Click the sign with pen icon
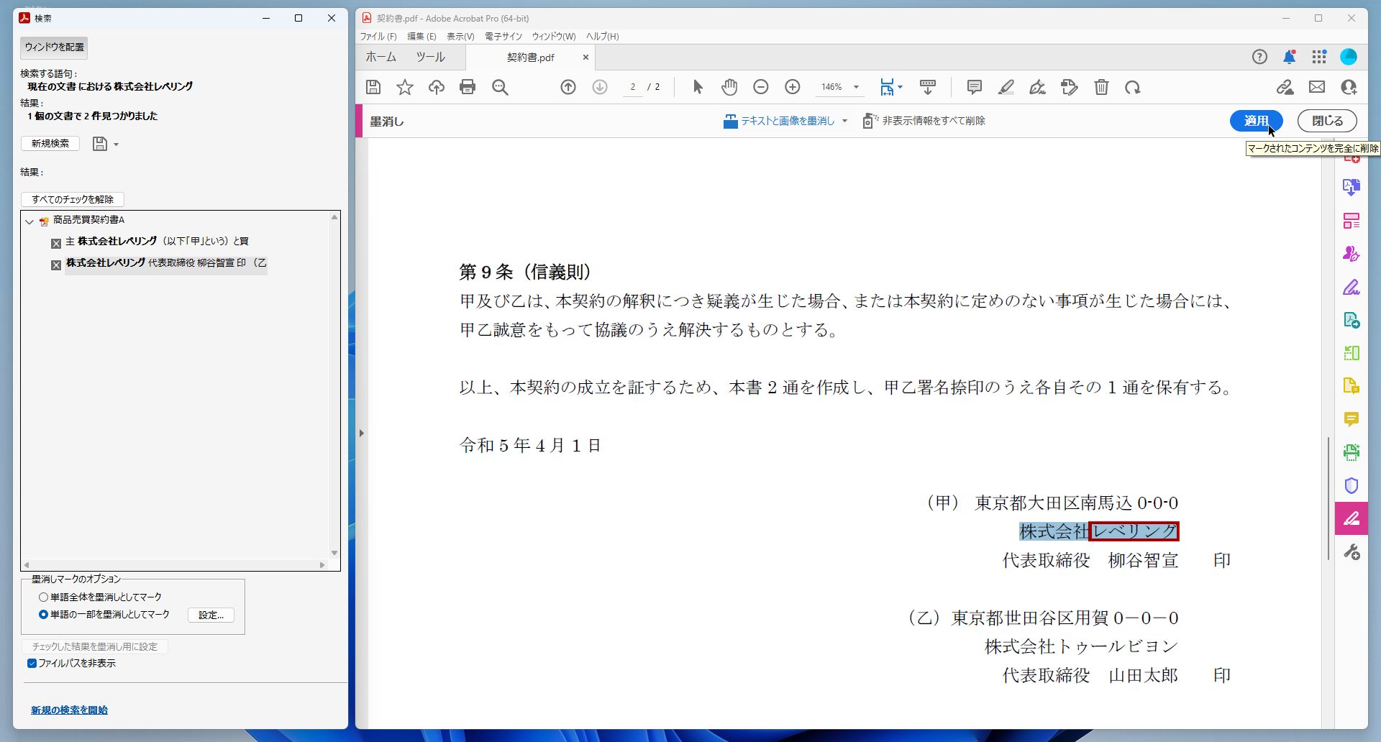Viewport: 1381px width, 742px height. 1038,87
